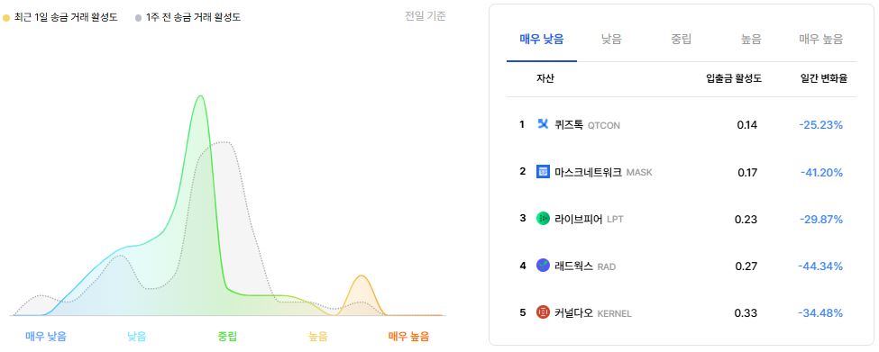Screen dimensions: 879x352
Task: Click the 래드웍스 RAD coin icon
Action: pos(543,266)
